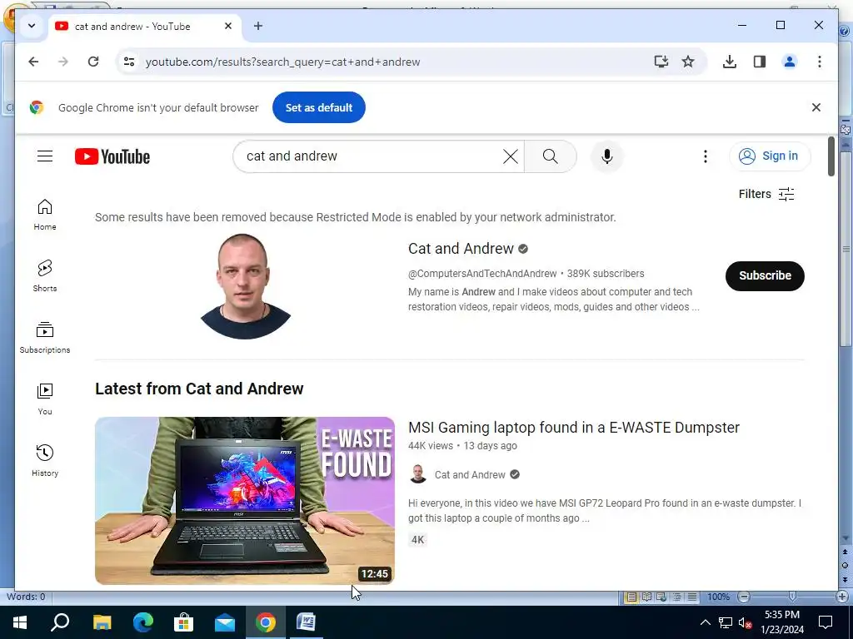Select the 'cat and andrew - YouTube' tab
The width and height of the screenshot is (853, 639).
click(144, 26)
